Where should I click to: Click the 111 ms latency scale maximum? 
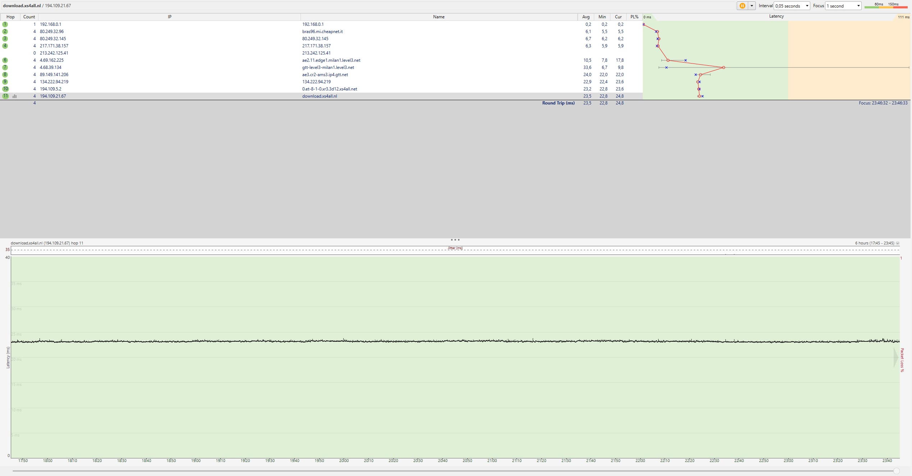tap(903, 17)
